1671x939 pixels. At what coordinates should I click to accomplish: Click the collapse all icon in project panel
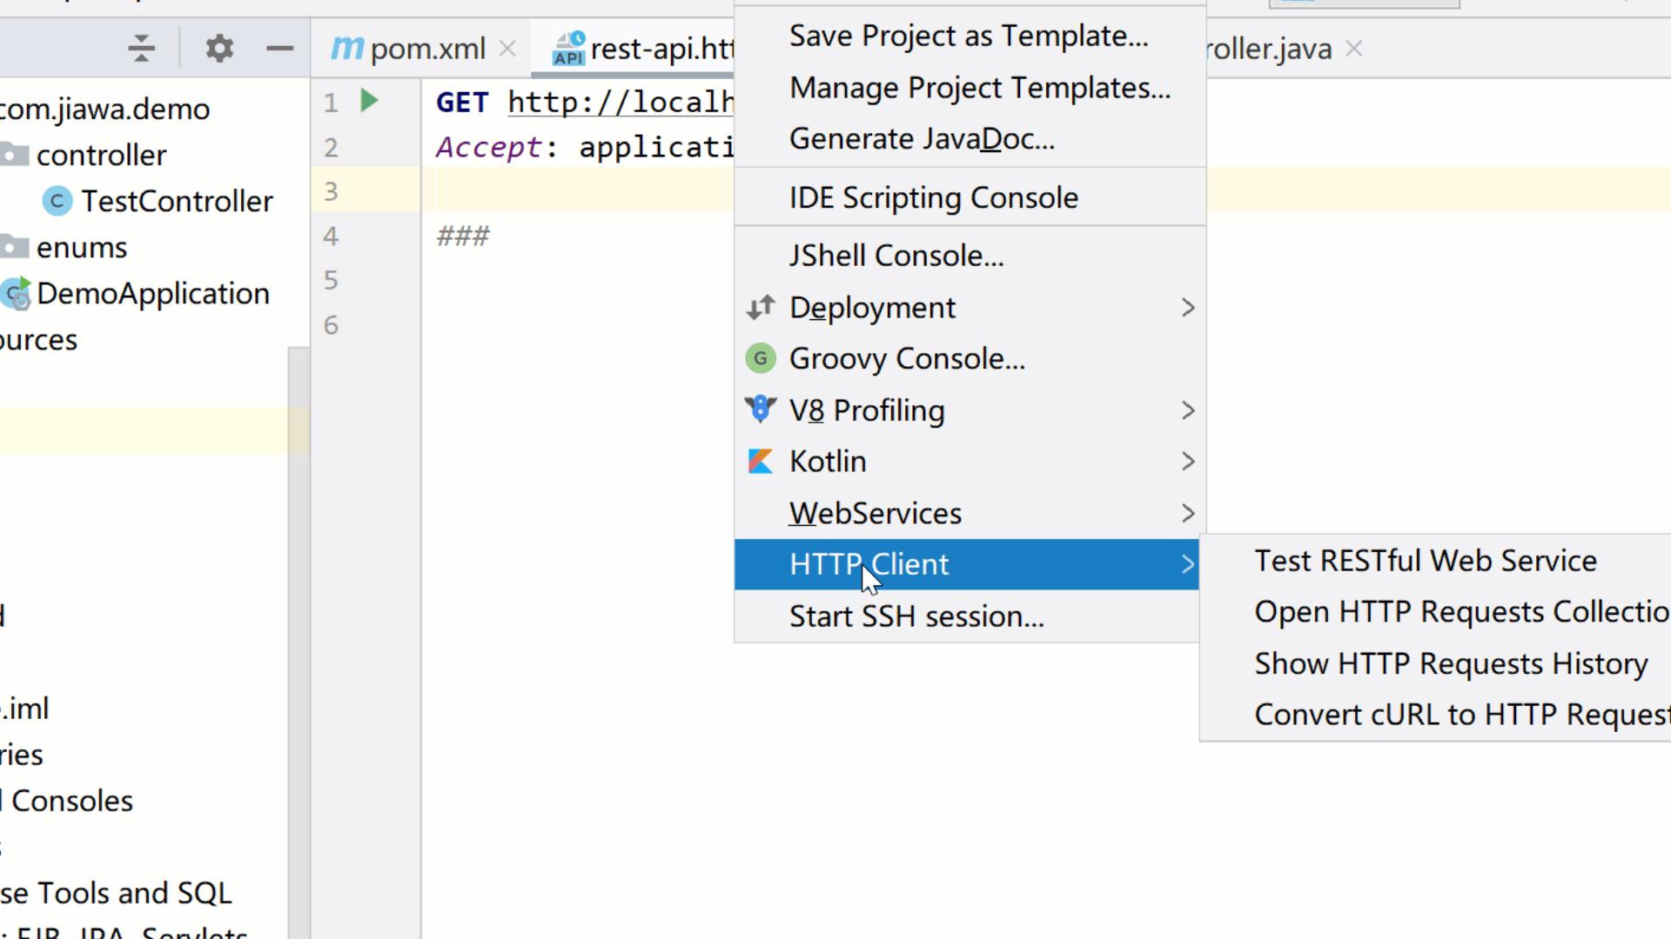pos(141,48)
